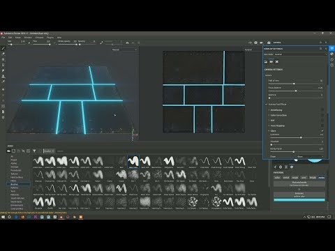Screen dimensions: 335x251
Task: Toggle the height material channel button
Action: point(313,178)
